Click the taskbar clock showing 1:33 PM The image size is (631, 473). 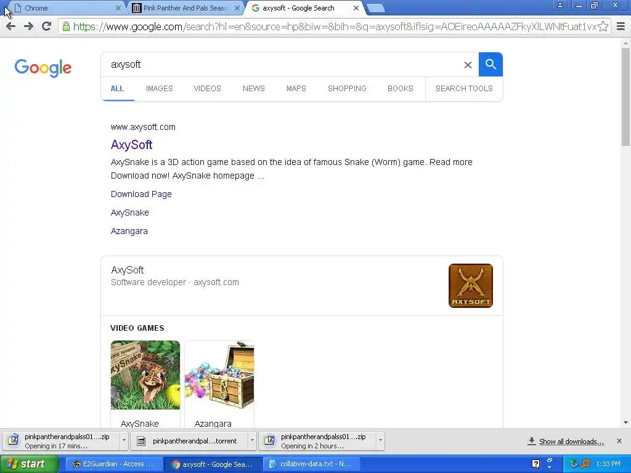(608, 464)
